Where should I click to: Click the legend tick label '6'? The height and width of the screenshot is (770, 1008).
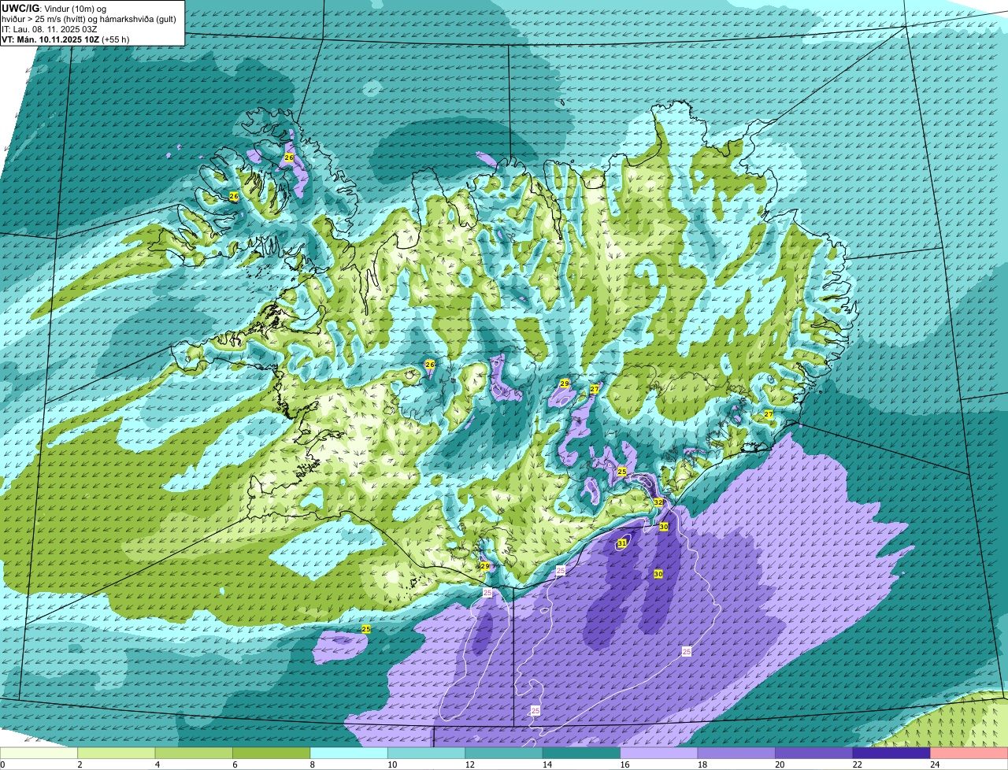pos(234,764)
